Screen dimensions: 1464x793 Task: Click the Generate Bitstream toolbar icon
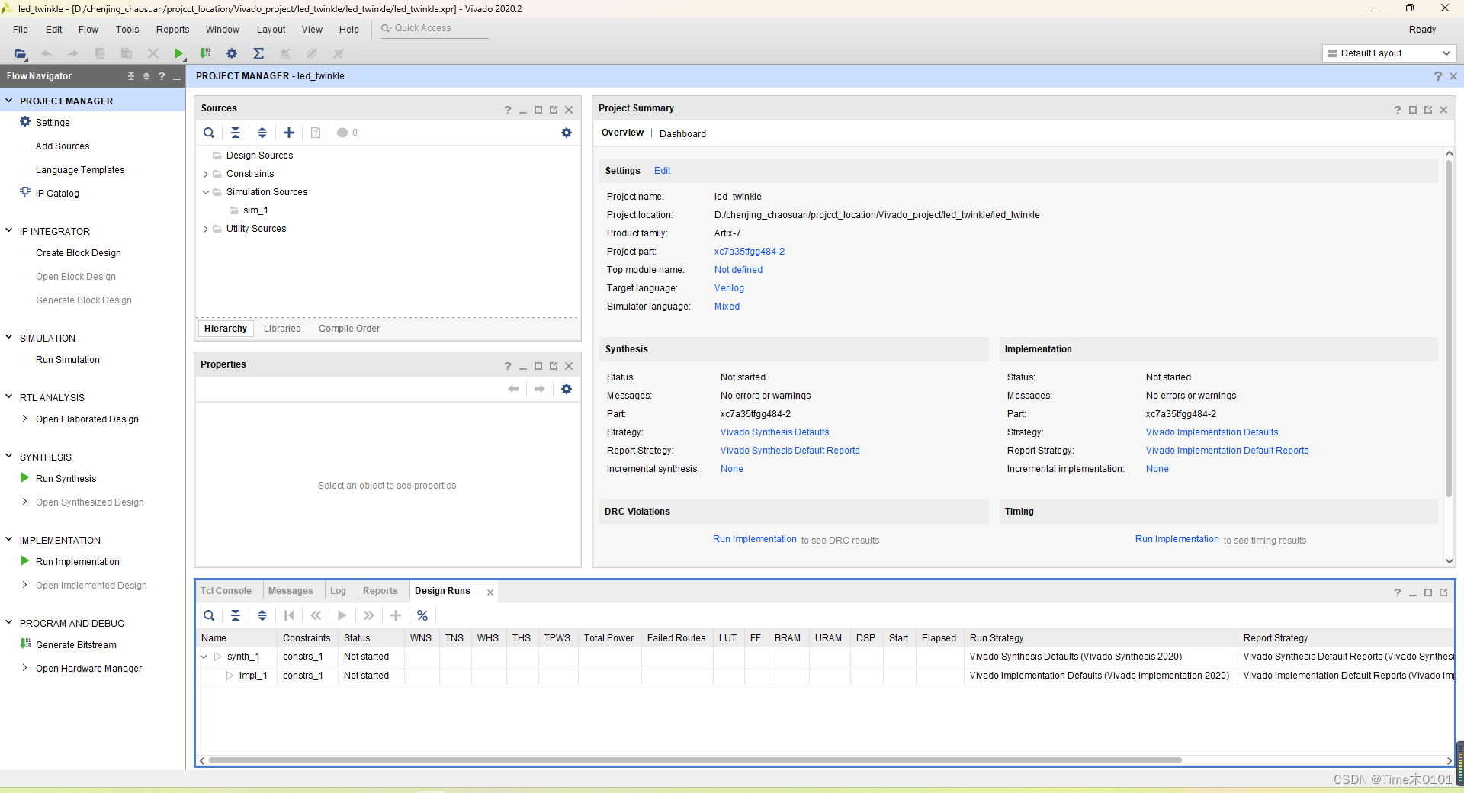point(205,53)
